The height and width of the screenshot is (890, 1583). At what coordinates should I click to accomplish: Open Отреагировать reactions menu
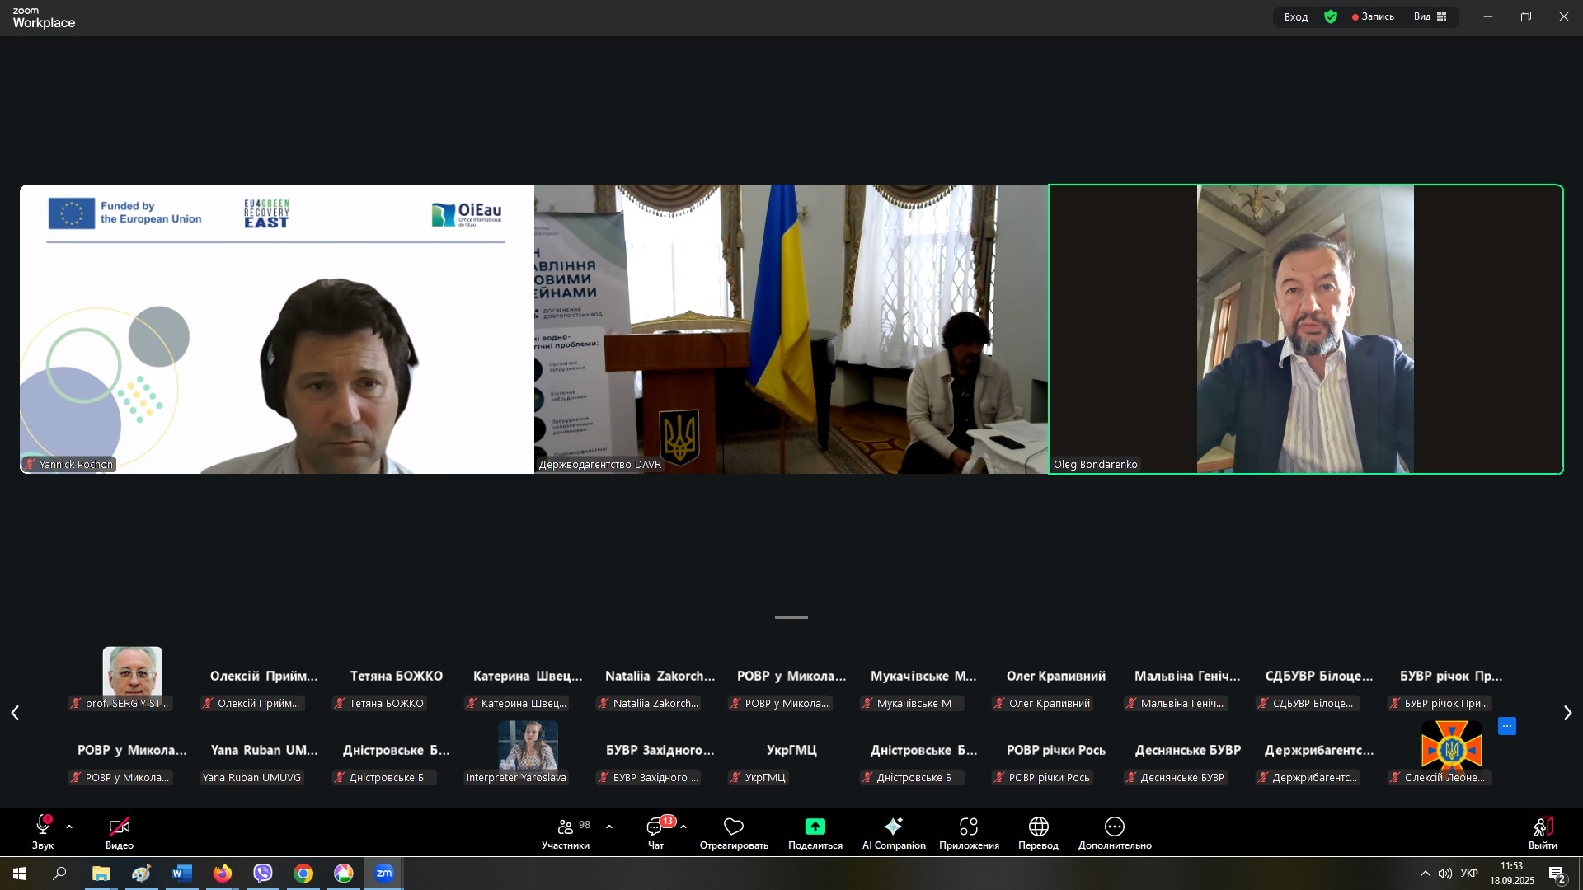(734, 831)
